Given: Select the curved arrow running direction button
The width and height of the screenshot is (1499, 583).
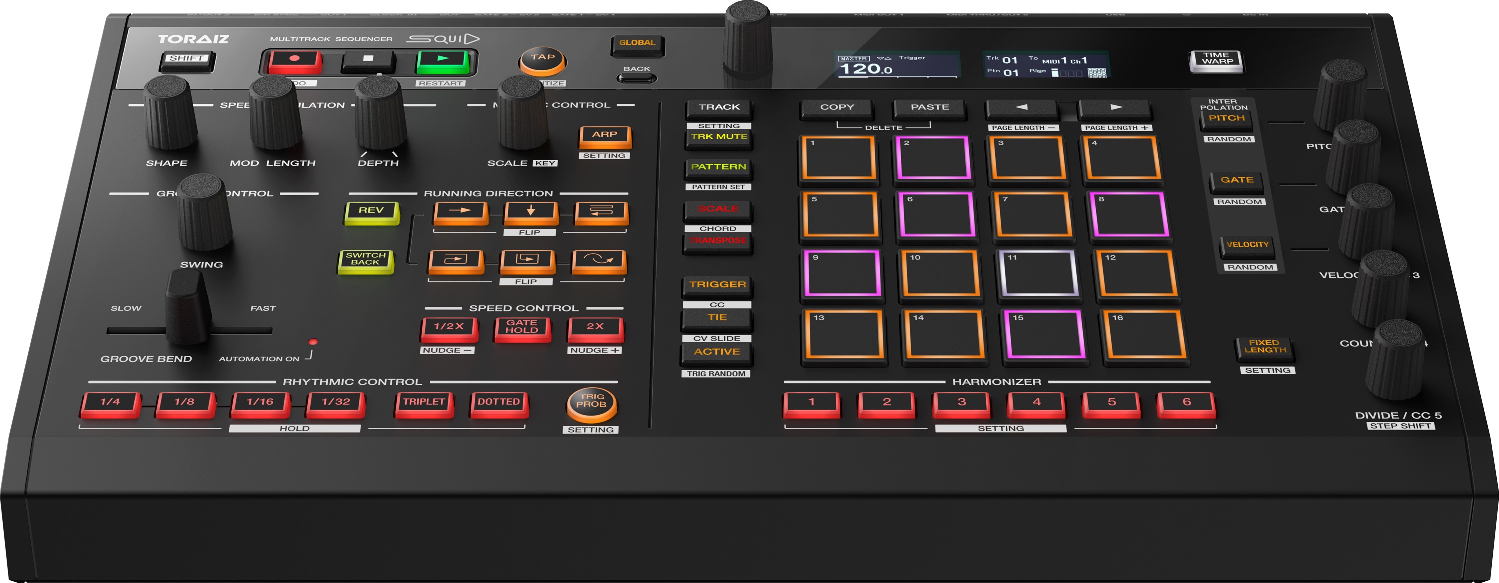Looking at the screenshot, I should [x=599, y=260].
